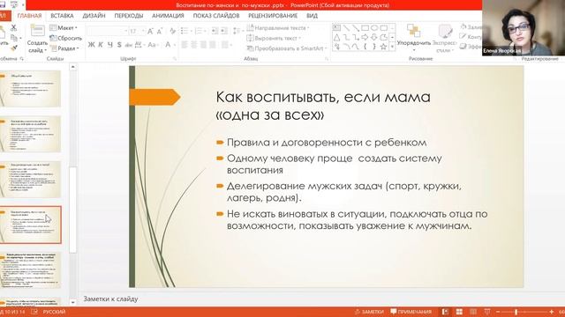Select the down arrow shape
This screenshot has height=317, width=565.
point(374,37)
